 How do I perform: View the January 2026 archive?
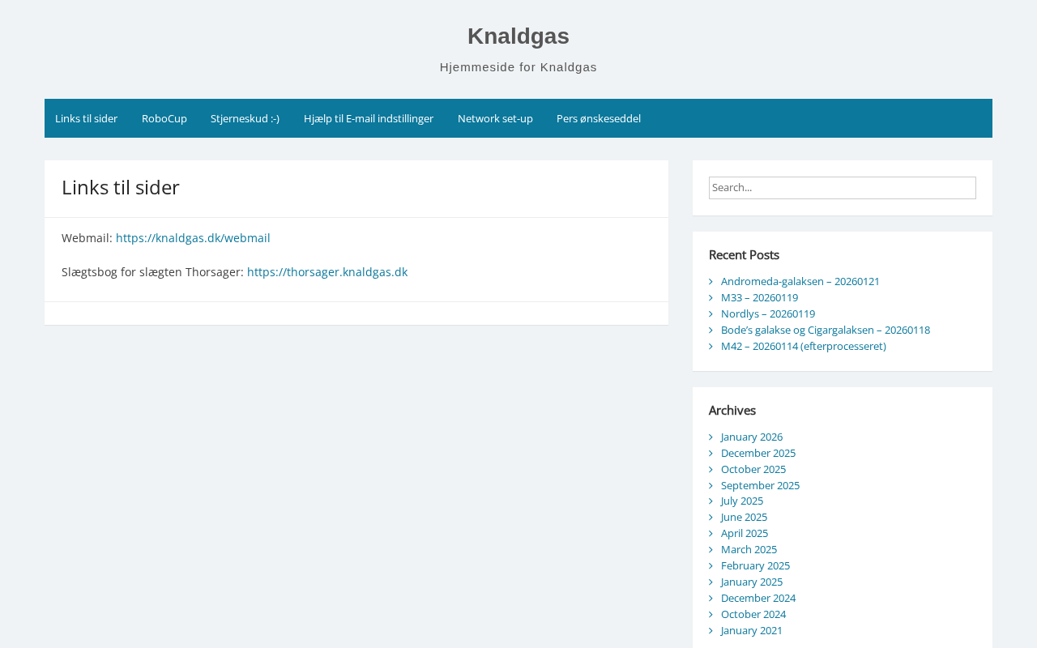[x=752, y=437]
